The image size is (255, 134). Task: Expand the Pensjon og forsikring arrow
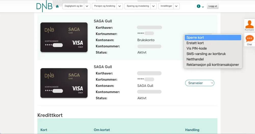(x=120, y=6)
